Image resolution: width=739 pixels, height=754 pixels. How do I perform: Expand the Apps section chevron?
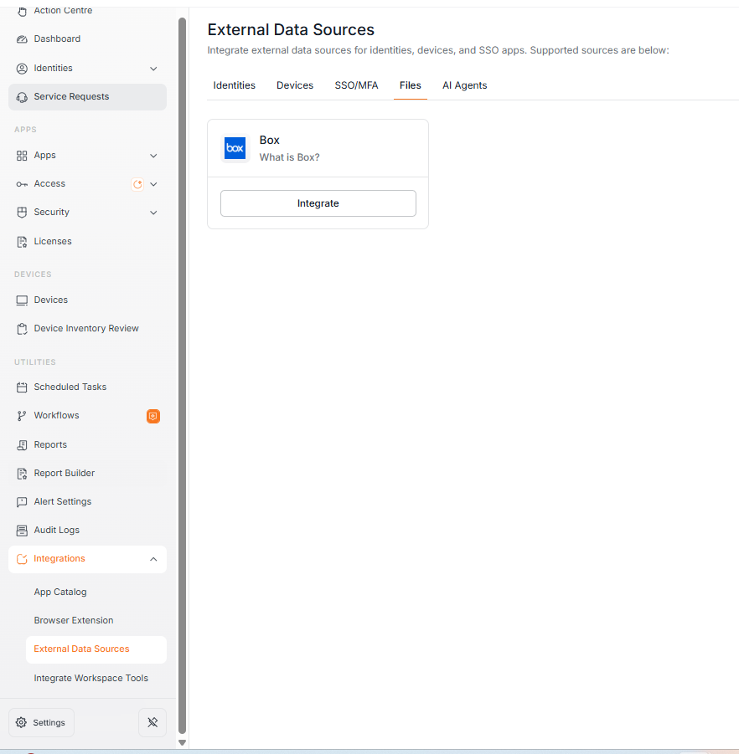[153, 156]
